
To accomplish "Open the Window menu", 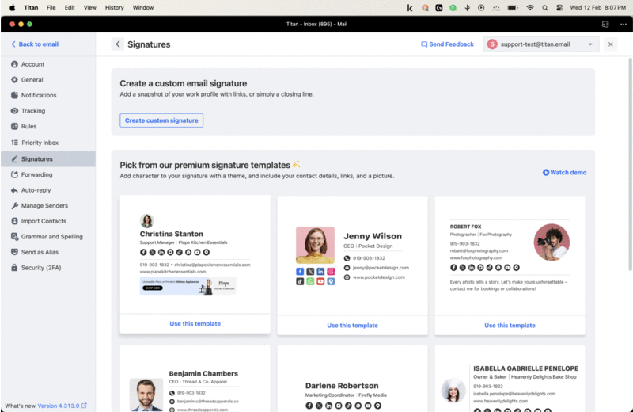I will [x=143, y=7].
